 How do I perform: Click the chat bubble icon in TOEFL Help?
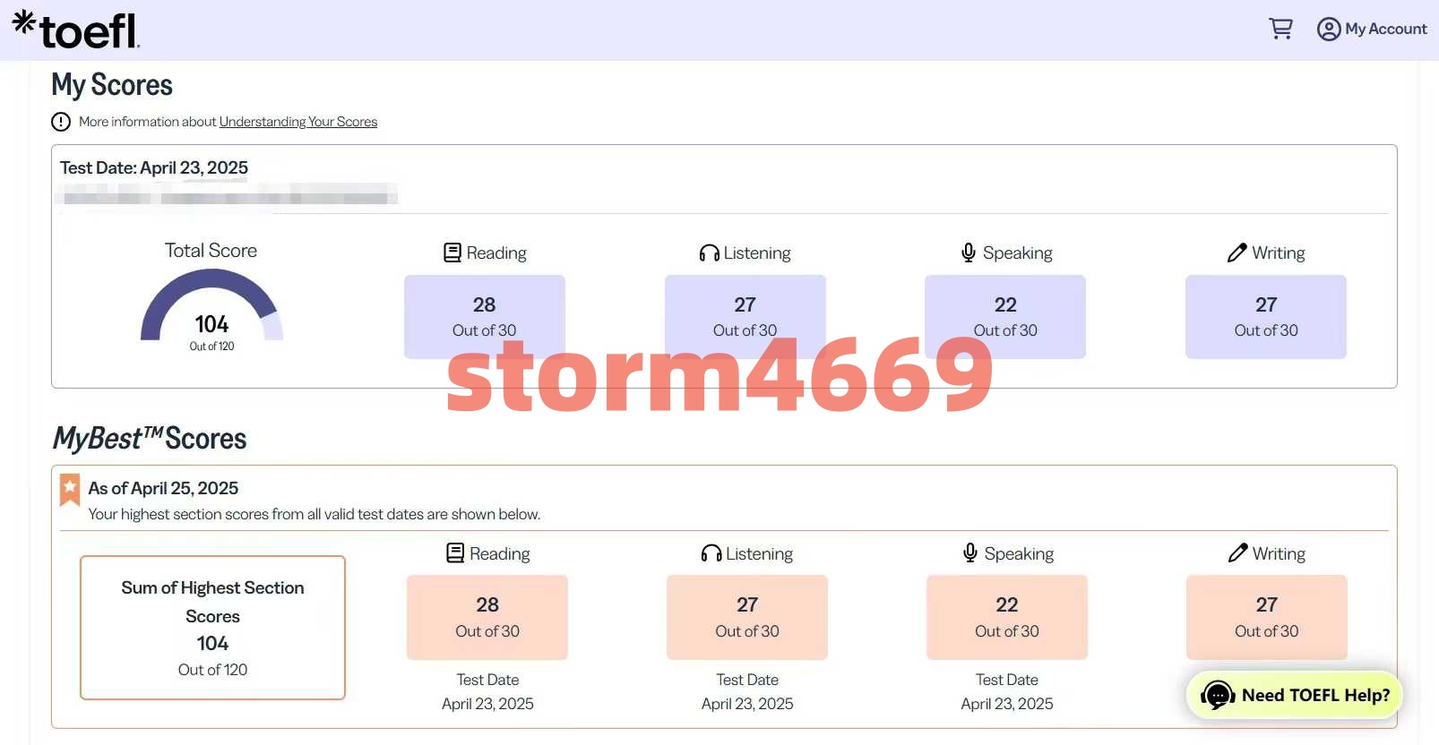(1218, 695)
